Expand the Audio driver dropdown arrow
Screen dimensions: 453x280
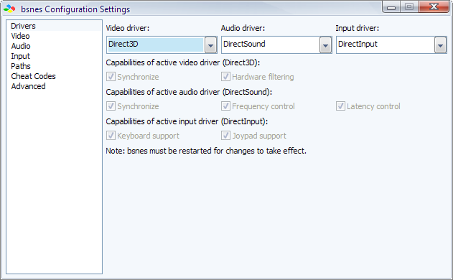click(325, 45)
